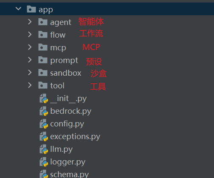Click the Python icon of llm.py

tap(44, 149)
